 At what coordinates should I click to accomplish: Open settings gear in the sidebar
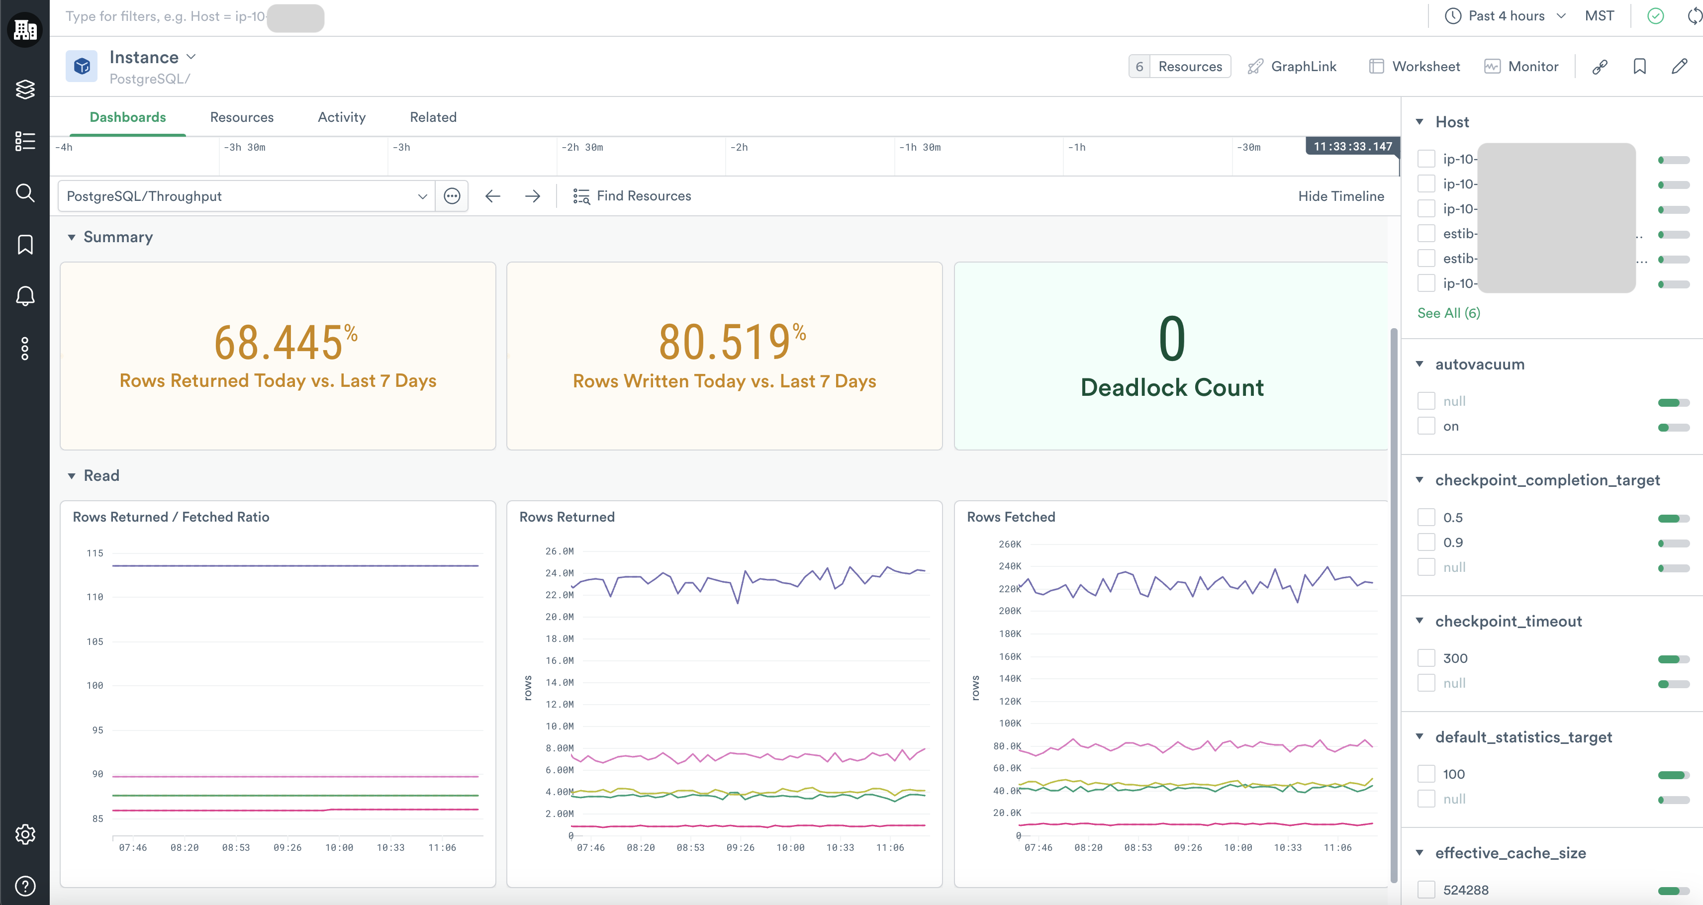tap(25, 834)
